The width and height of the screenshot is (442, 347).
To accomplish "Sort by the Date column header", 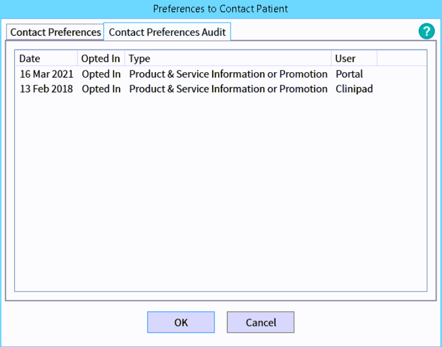I will [47, 58].
